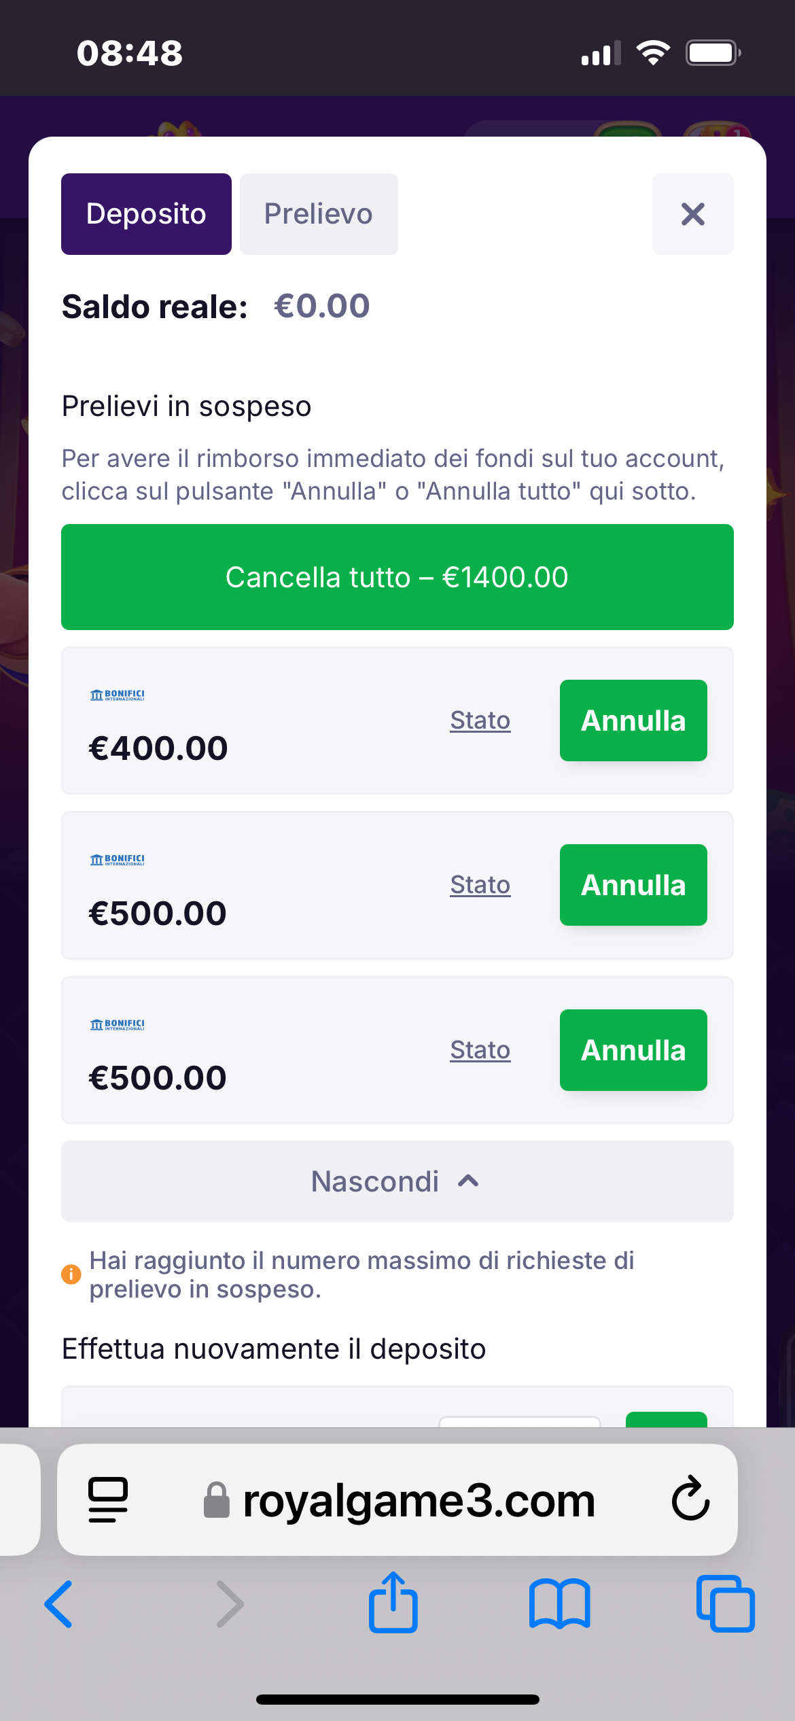The image size is (795, 1721).
Task: Go back with Safari's back arrow
Action: pyautogui.click(x=59, y=1604)
